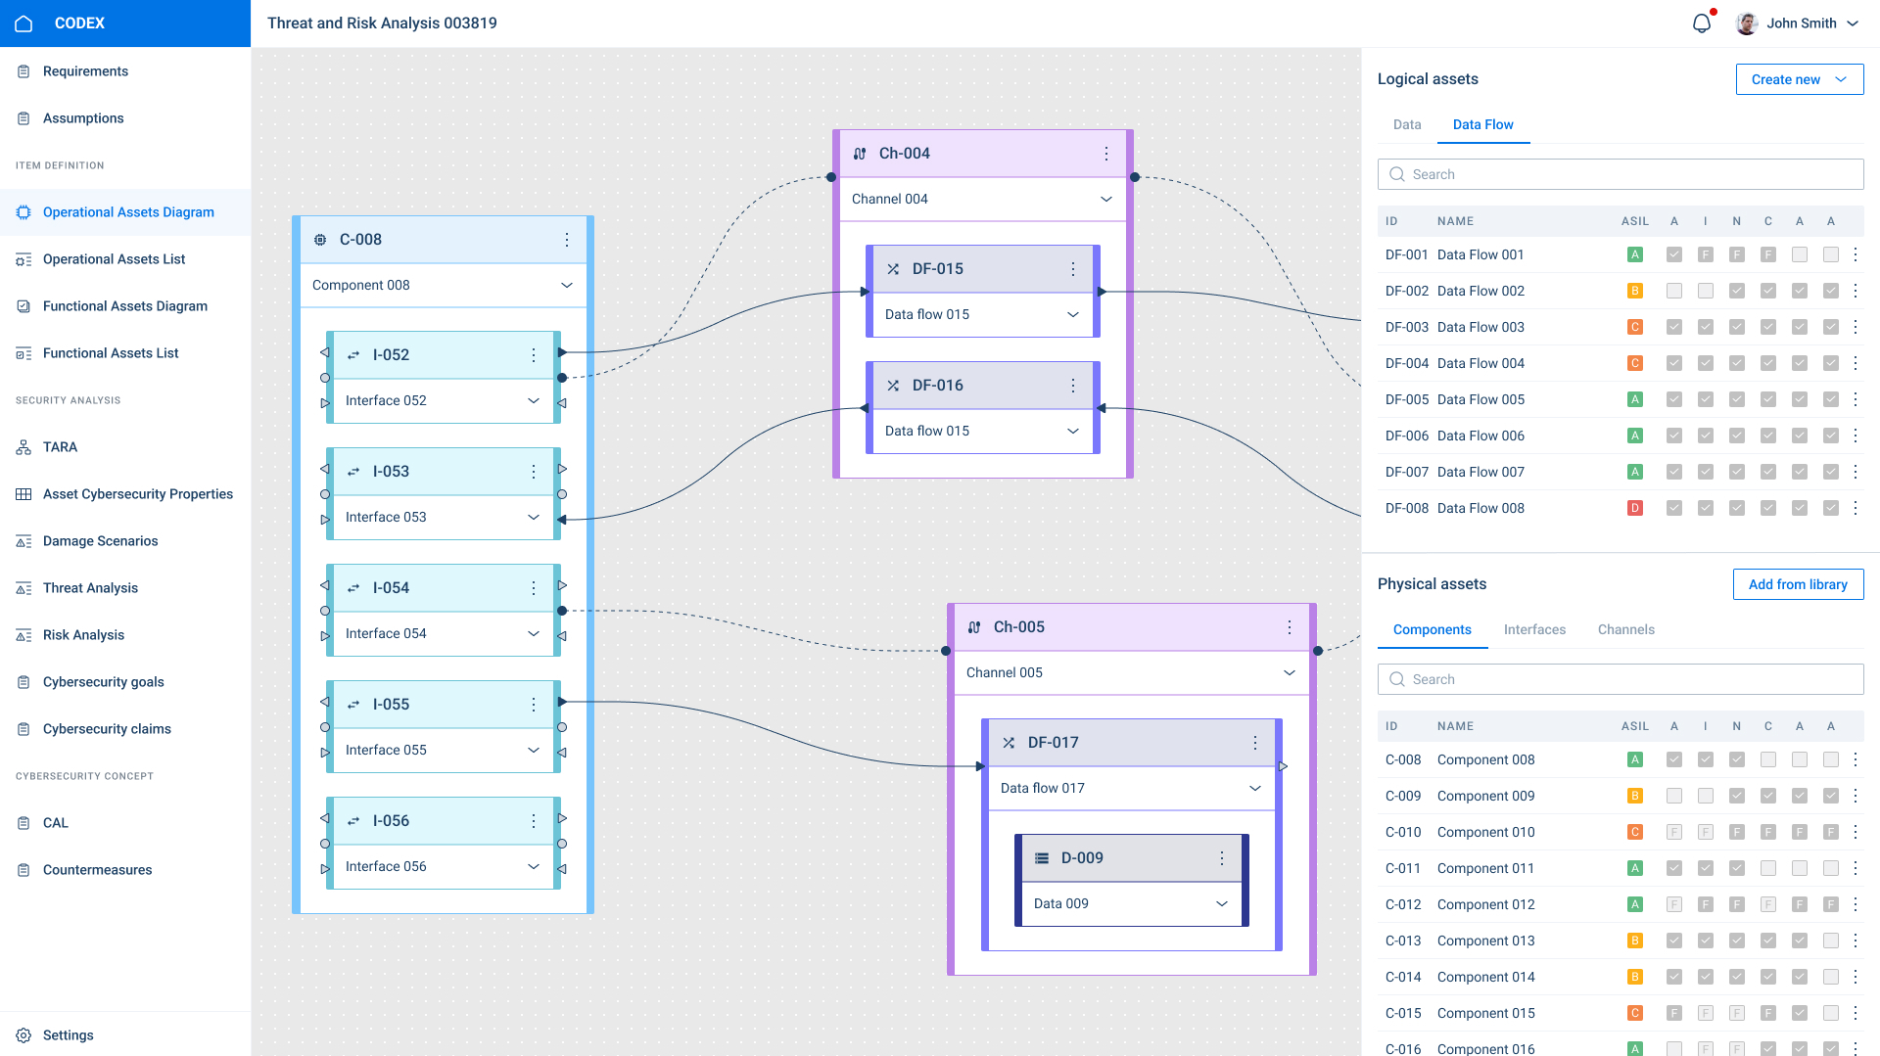Viewport: 1880px width, 1056px height.
Task: Open kebab menu on DF-015 card
Action: pos(1073,269)
